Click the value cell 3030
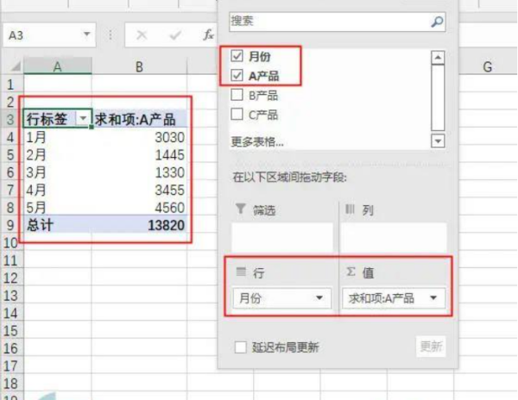This screenshot has height=400, width=518. (139, 137)
